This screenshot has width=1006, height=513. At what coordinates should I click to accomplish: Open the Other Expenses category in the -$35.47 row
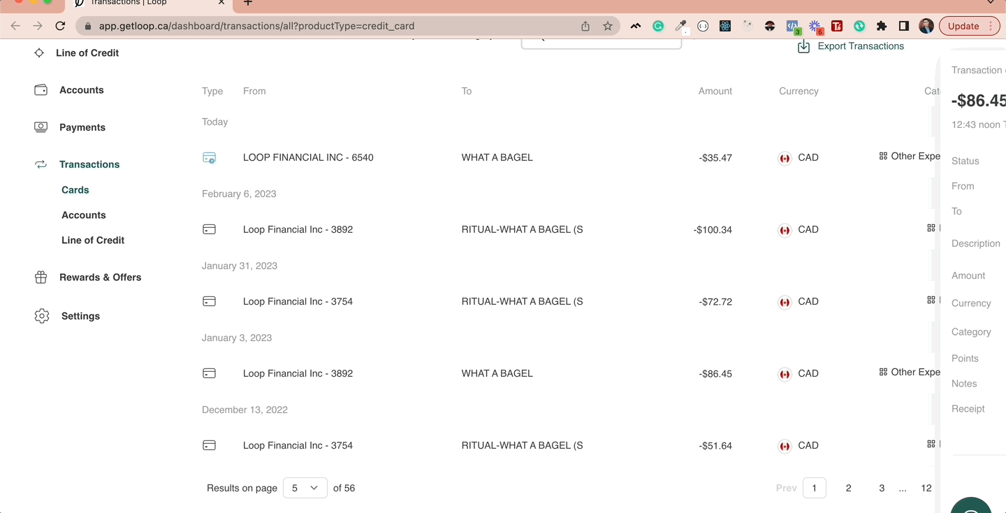[910, 157]
